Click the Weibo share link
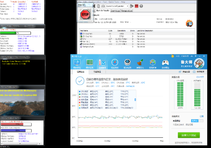This screenshot has width=211, height=148. 184,72
